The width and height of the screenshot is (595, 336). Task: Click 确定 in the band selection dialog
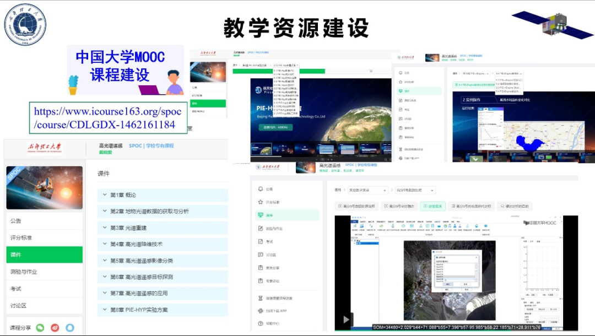click(448, 284)
